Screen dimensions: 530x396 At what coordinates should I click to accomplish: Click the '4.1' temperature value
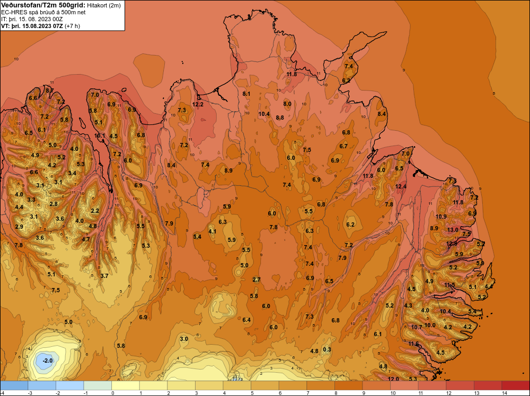tap(213, 231)
